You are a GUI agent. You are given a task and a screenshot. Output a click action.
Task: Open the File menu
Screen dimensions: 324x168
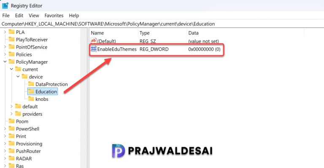(x=6, y=16)
